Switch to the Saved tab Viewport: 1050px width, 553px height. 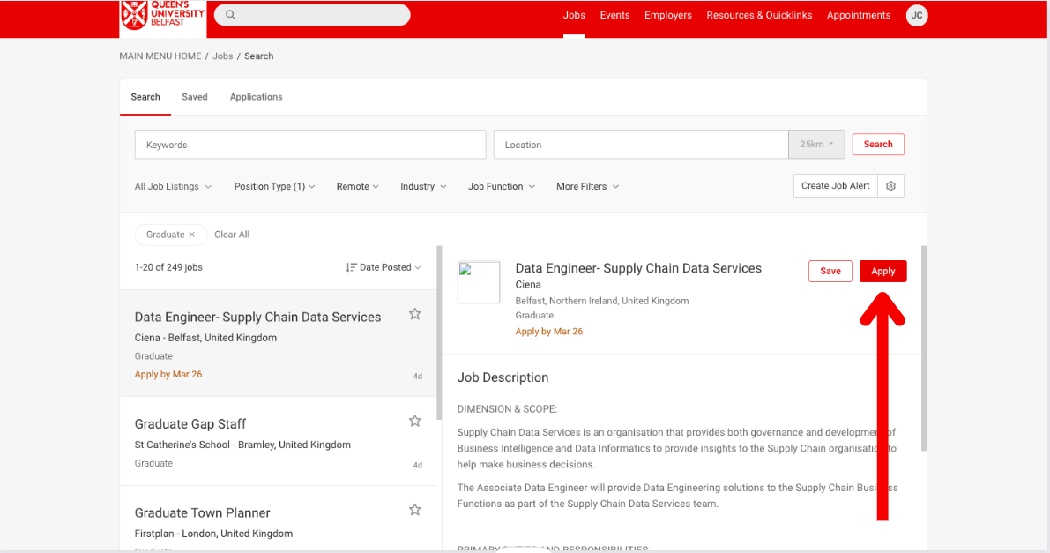[x=195, y=97]
